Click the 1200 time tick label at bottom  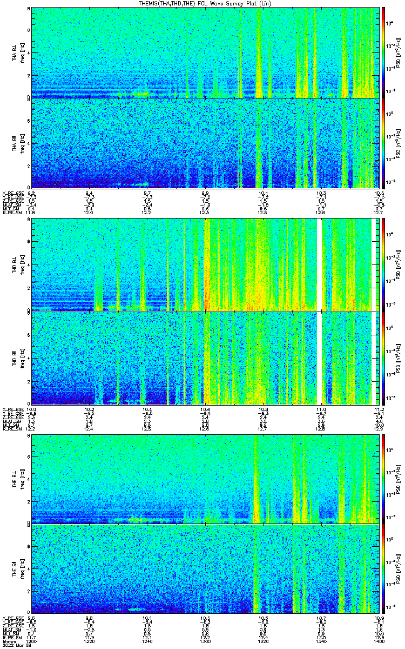pyautogui.click(x=31, y=641)
